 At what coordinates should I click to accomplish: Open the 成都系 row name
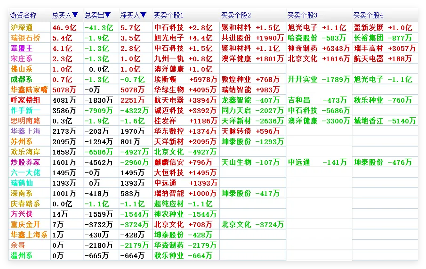coord(22,79)
